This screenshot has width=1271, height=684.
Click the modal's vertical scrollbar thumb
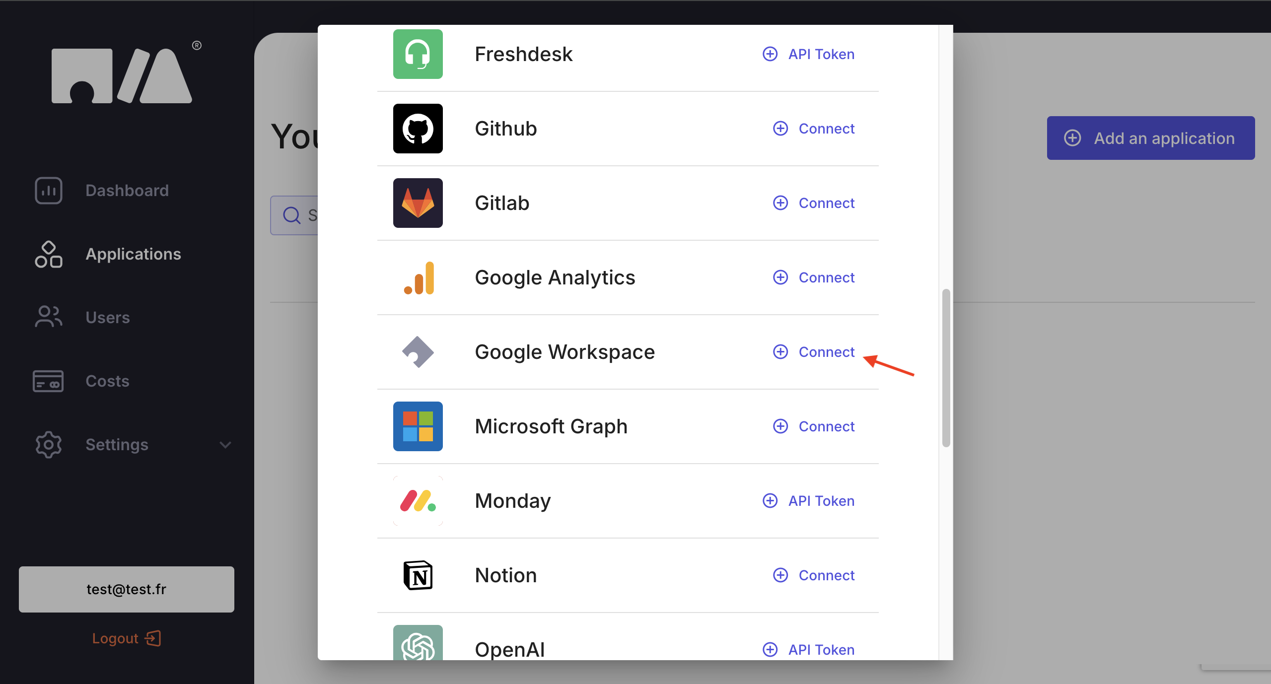coord(946,367)
